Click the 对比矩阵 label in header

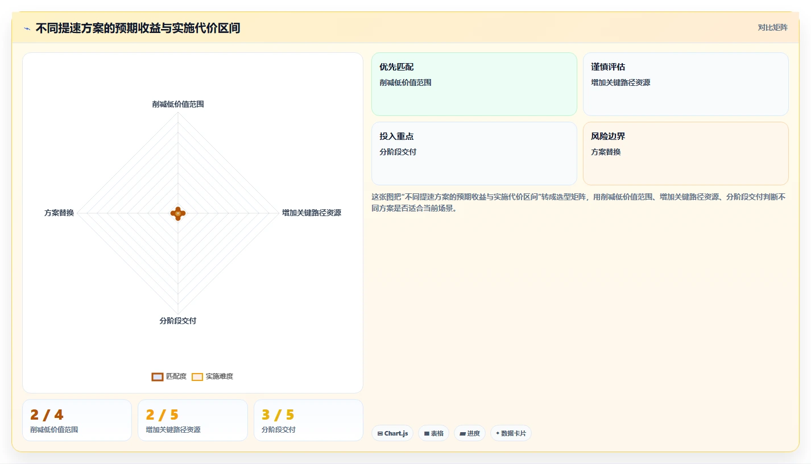click(773, 27)
